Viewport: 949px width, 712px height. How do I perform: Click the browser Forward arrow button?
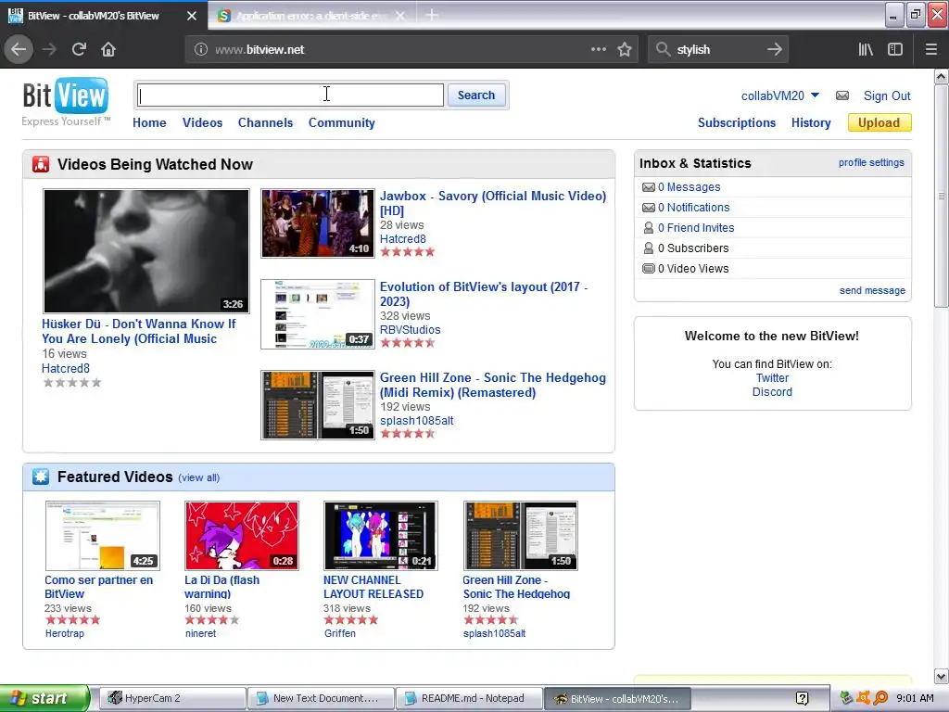tap(49, 49)
